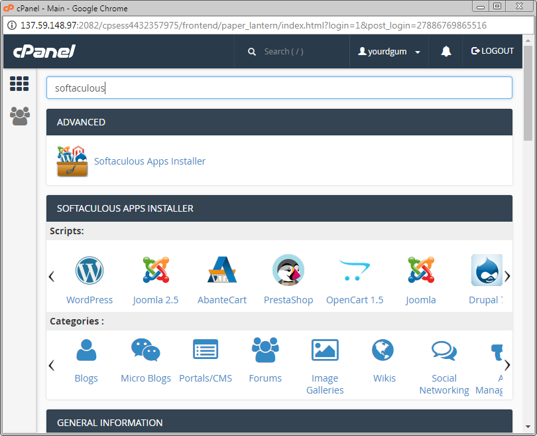Click the scrollbar up arrow
Viewport: 537px width, 436px height.
[x=528, y=40]
